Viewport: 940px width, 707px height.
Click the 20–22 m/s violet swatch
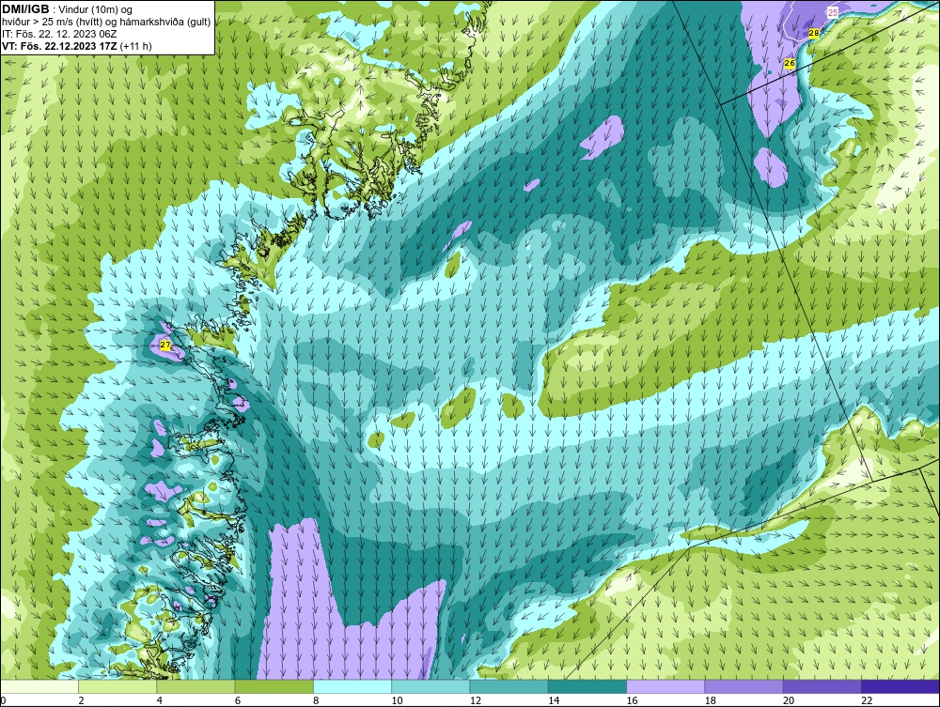click(822, 686)
